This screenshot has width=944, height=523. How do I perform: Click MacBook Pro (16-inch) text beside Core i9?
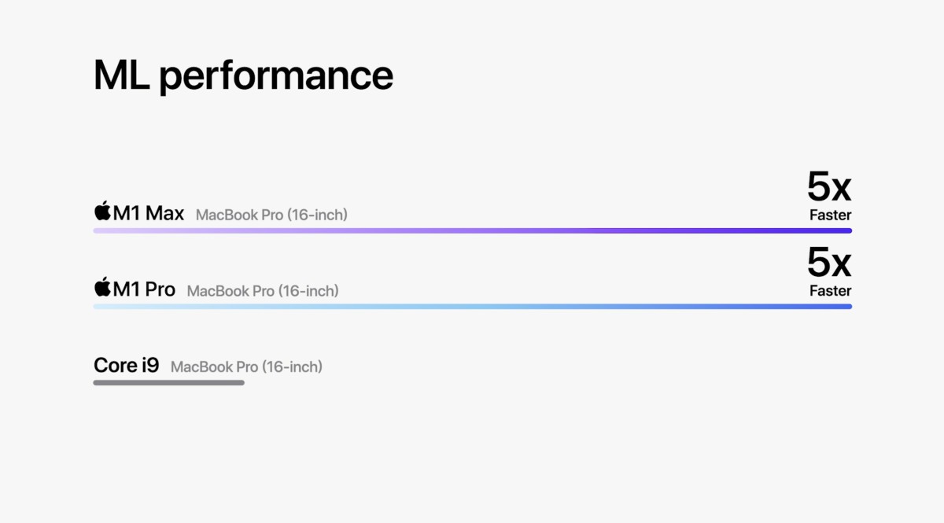coord(246,366)
